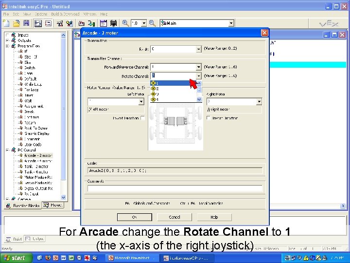Select the Digital Output Rx tree item
The height and width of the screenshot is (263, 350).
[38, 188]
